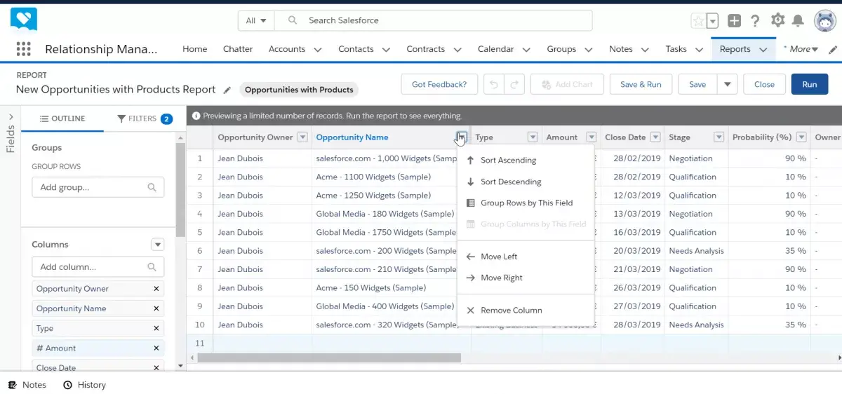Click the Search Salesforce input field
This screenshot has height=394, width=842.
[x=434, y=21]
